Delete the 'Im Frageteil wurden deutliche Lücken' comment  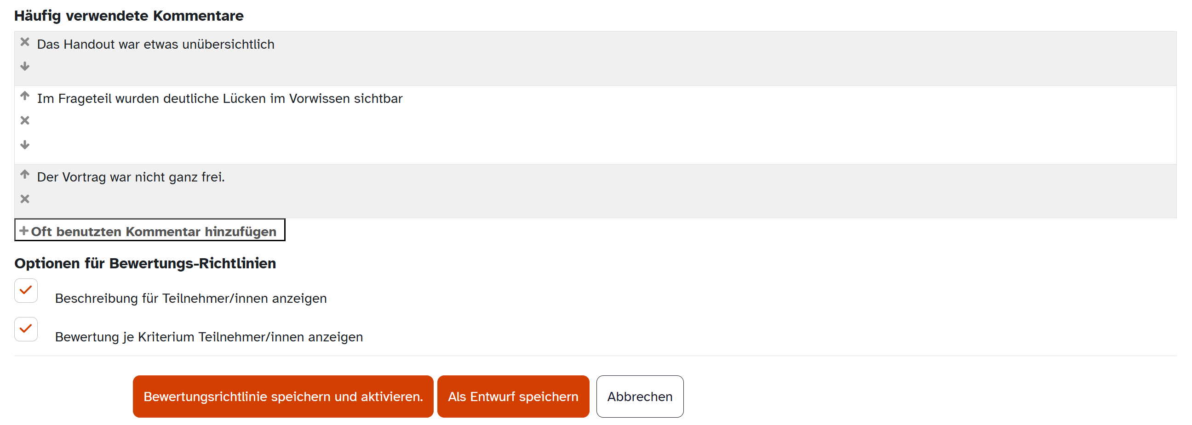[25, 121]
